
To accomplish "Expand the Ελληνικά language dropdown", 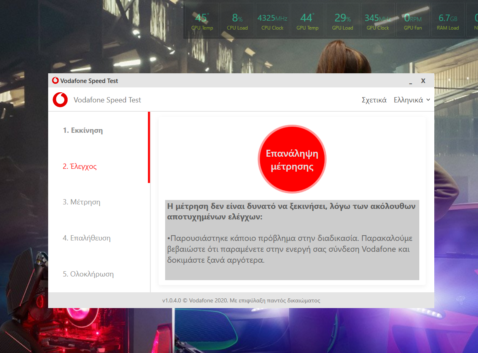I will 412,100.
